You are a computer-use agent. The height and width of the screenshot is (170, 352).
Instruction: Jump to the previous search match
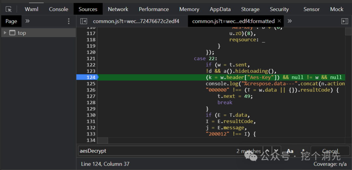point(267,151)
